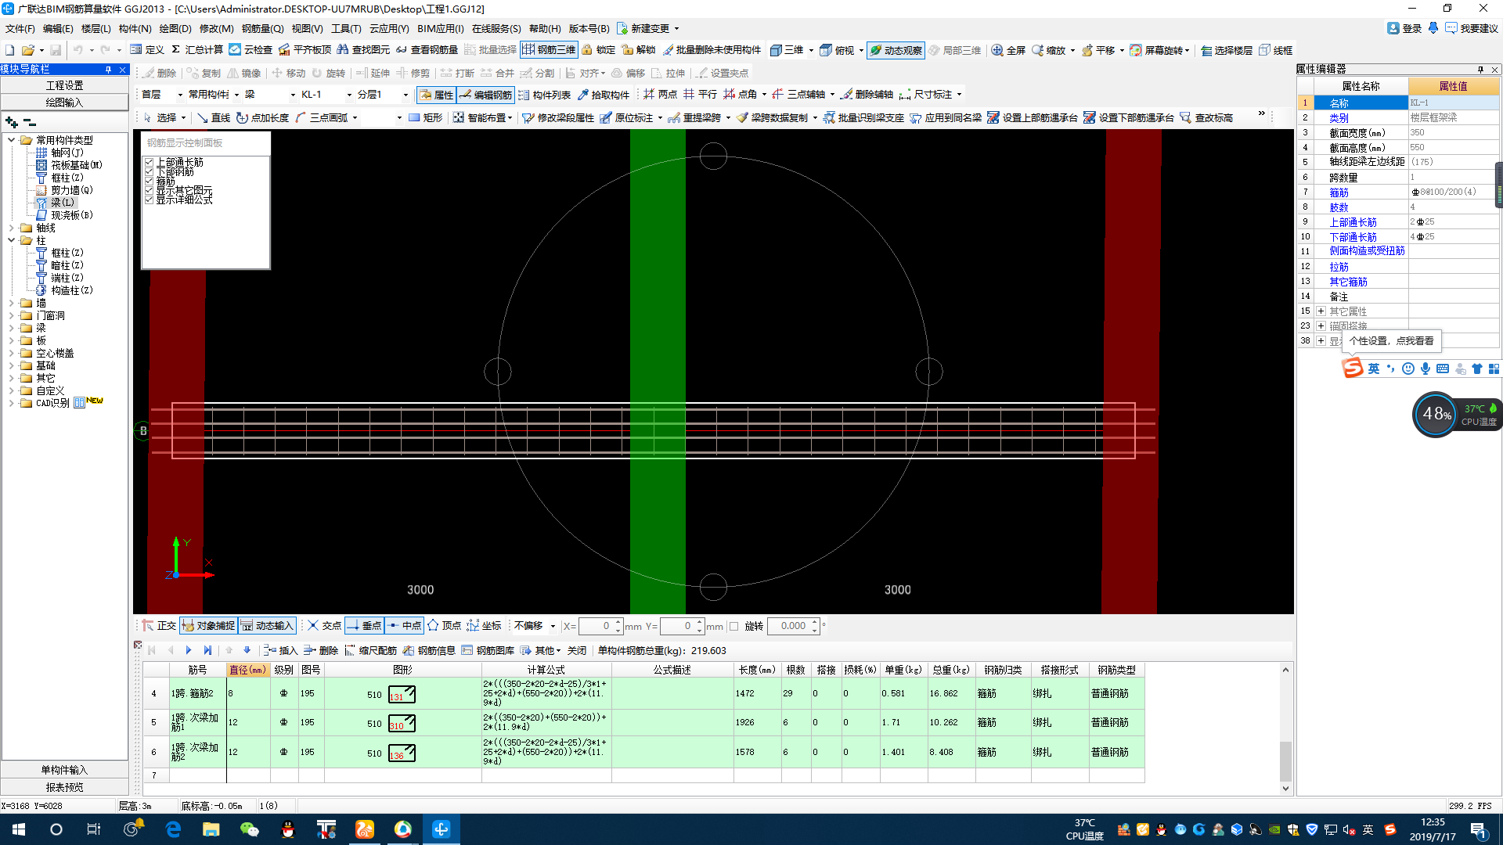Select the 两点 two-point axis tool

pos(660,95)
